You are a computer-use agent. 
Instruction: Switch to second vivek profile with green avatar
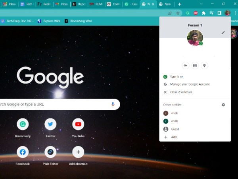[x=195, y=121]
